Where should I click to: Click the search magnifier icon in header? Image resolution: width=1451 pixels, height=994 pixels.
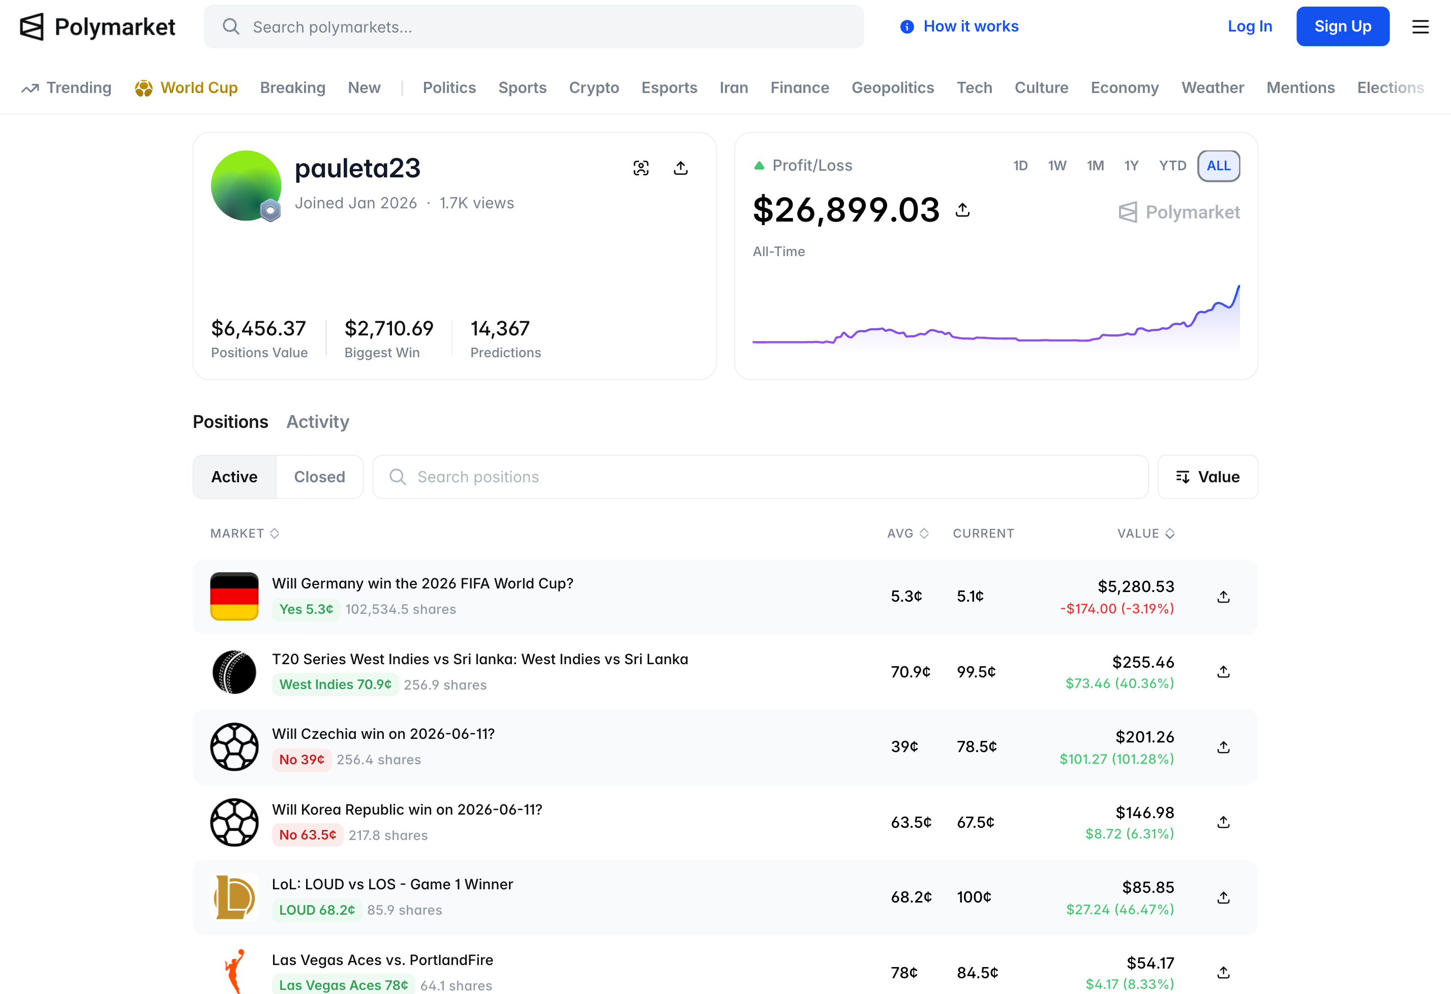click(x=231, y=27)
